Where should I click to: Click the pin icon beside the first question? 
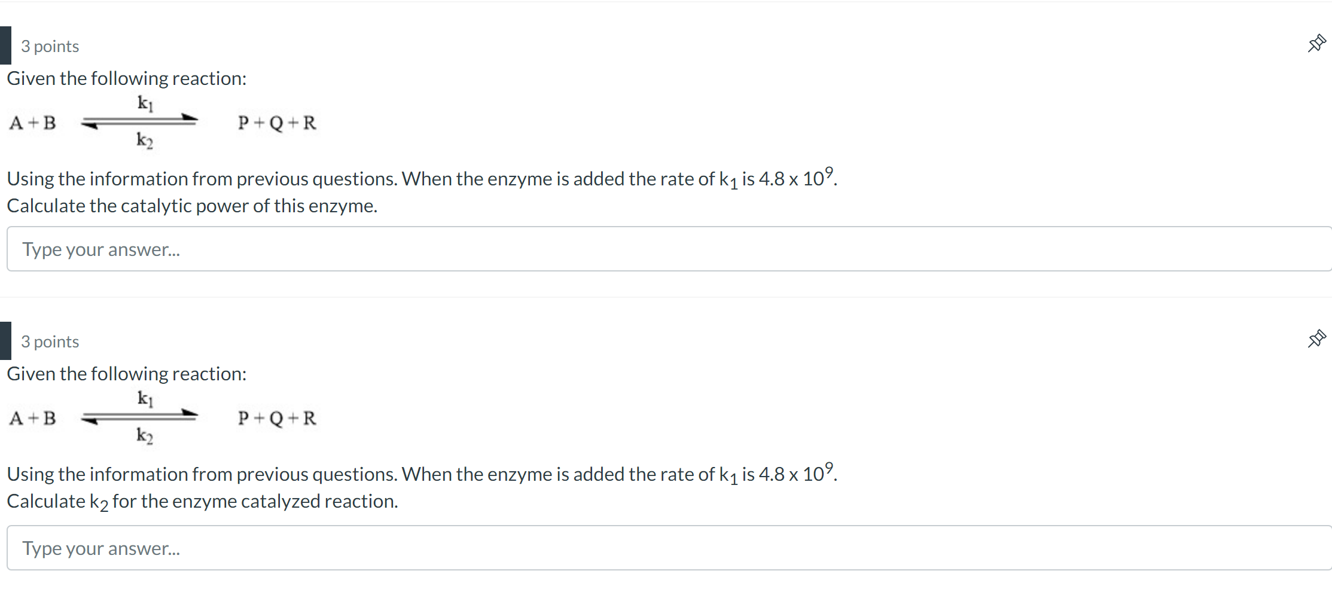pyautogui.click(x=1316, y=43)
